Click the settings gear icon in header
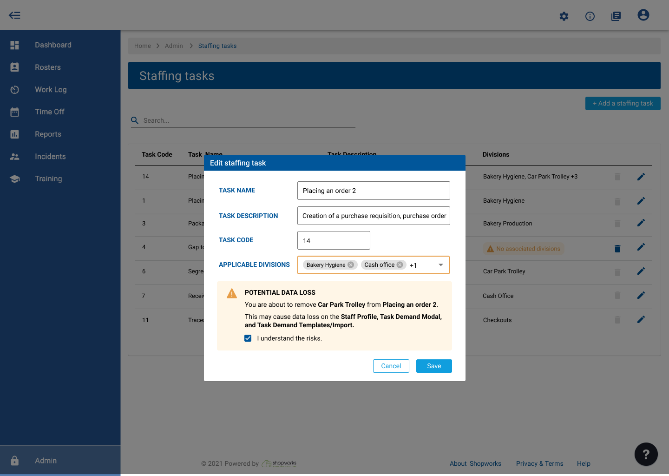Viewport: 669px width, 476px height. point(564,16)
